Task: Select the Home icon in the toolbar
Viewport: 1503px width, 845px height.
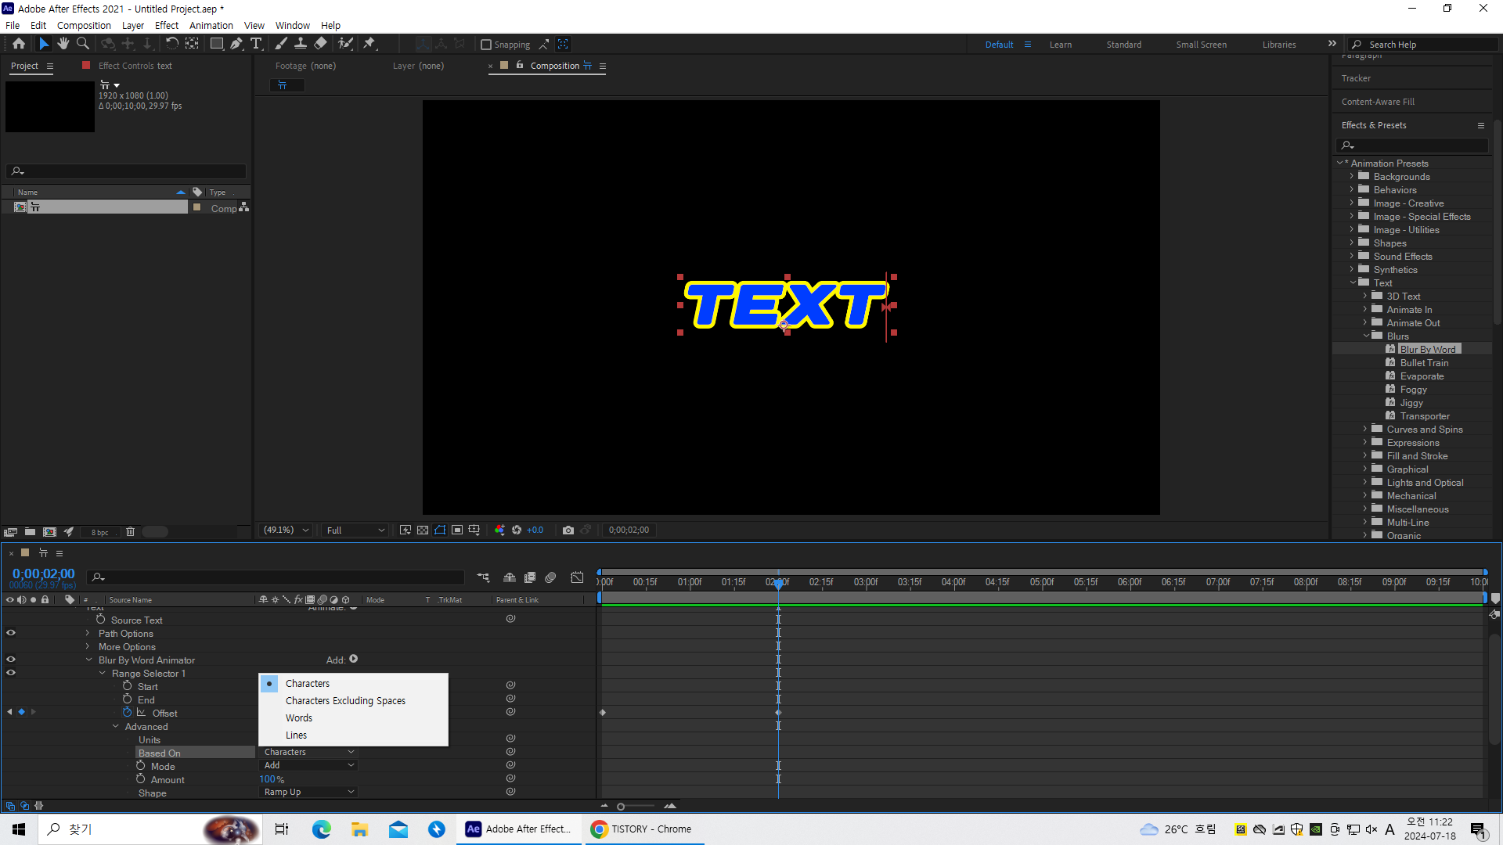Action: point(19,44)
